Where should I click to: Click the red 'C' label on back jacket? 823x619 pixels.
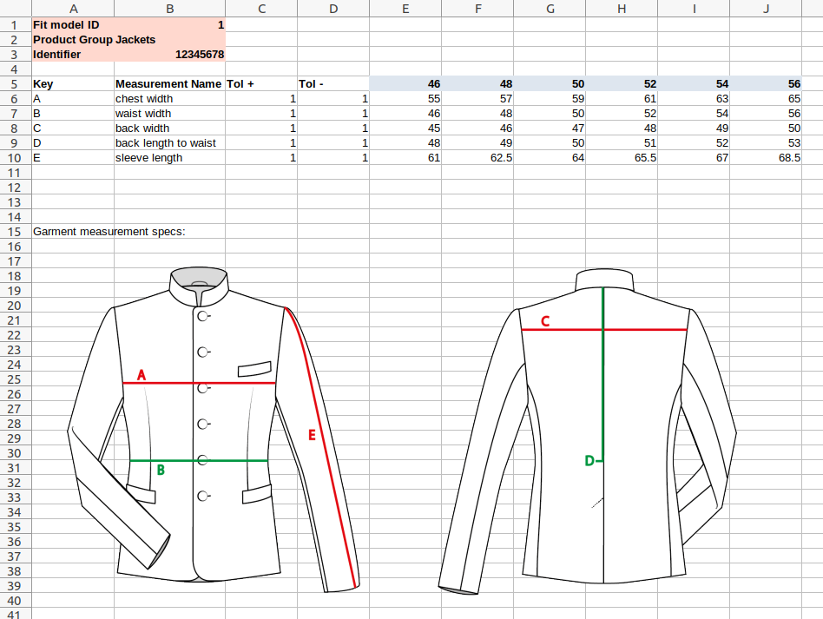[x=545, y=321]
